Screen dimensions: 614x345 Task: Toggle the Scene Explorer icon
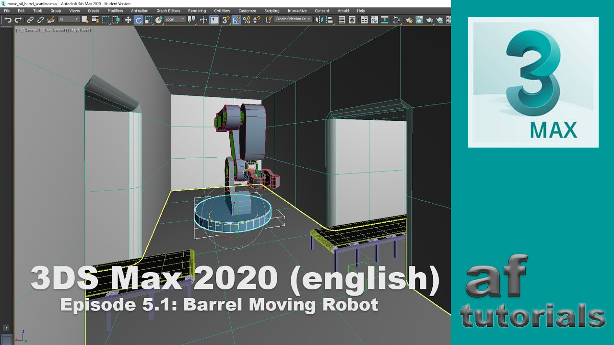pos(342,20)
